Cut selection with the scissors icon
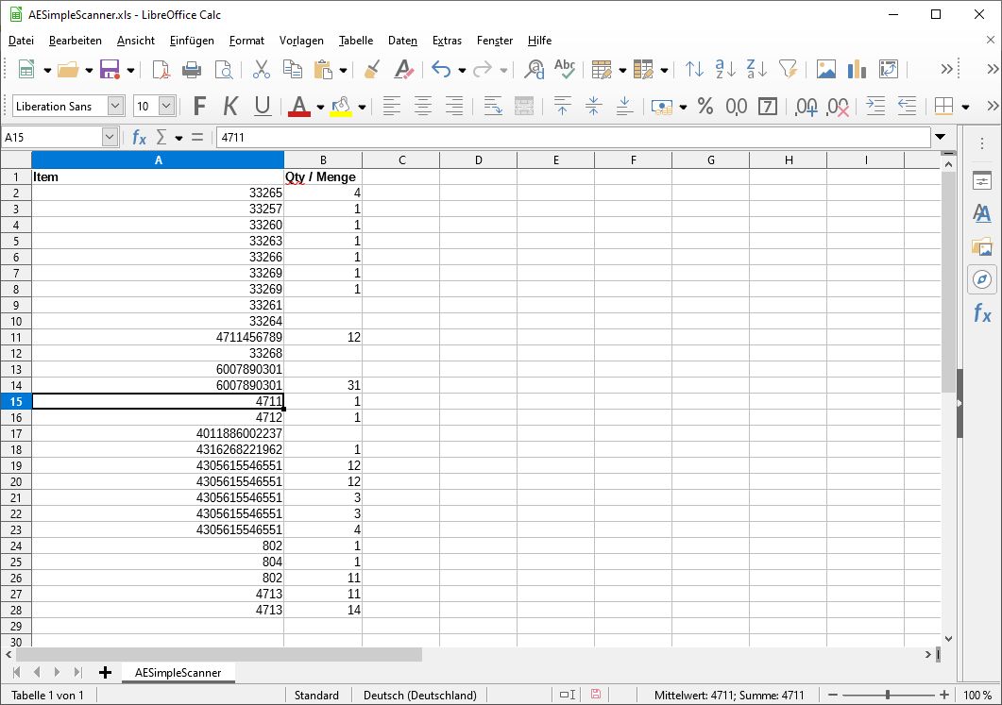This screenshot has height=705, width=1002. pos(262,69)
